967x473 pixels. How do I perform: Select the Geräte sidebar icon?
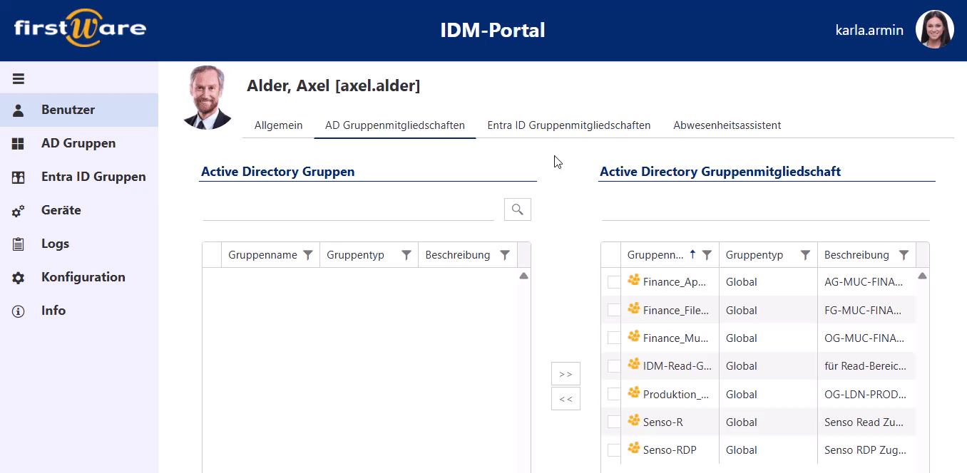[x=18, y=209]
